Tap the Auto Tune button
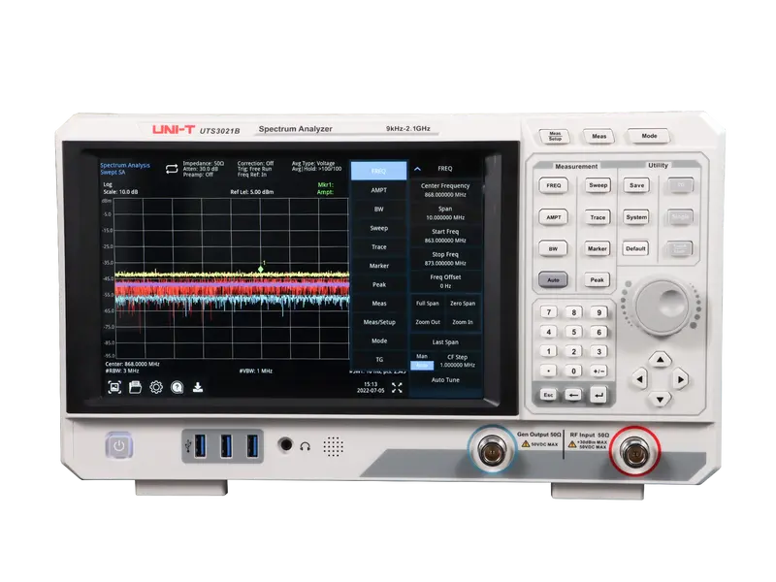The width and height of the screenshot is (776, 582). 445,380
